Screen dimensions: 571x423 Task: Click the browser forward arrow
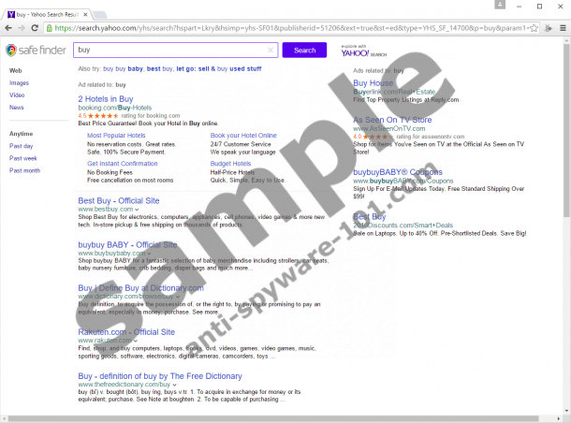pyautogui.click(x=25, y=28)
